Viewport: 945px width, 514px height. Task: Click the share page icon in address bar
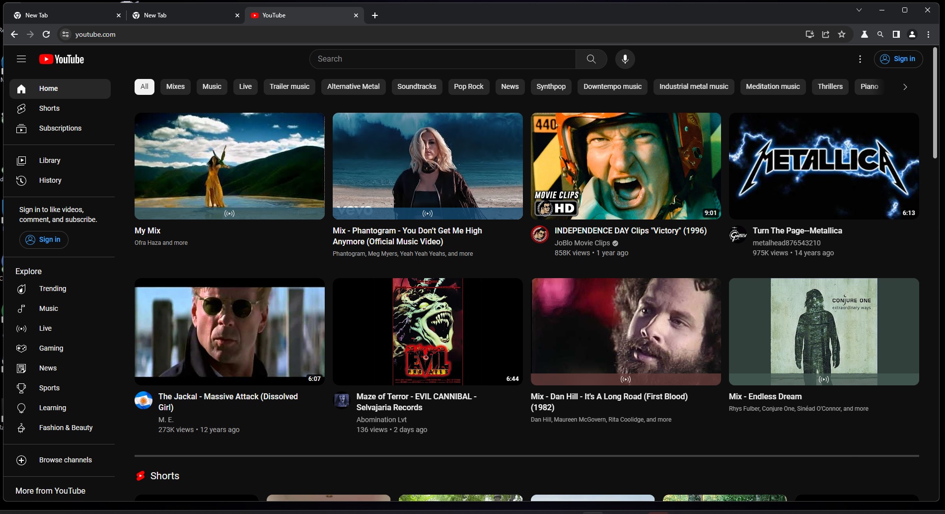[x=825, y=34]
